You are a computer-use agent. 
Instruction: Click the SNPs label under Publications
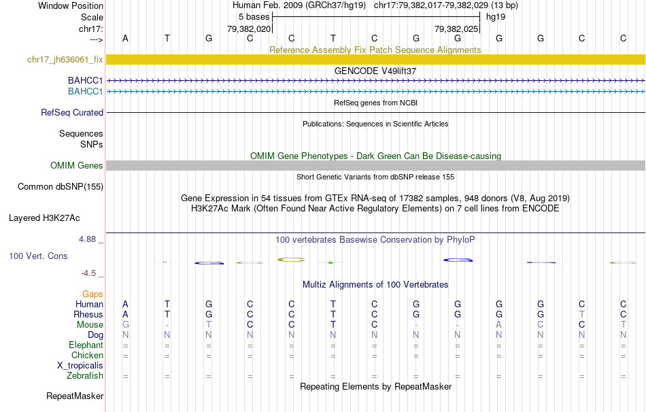click(92, 145)
